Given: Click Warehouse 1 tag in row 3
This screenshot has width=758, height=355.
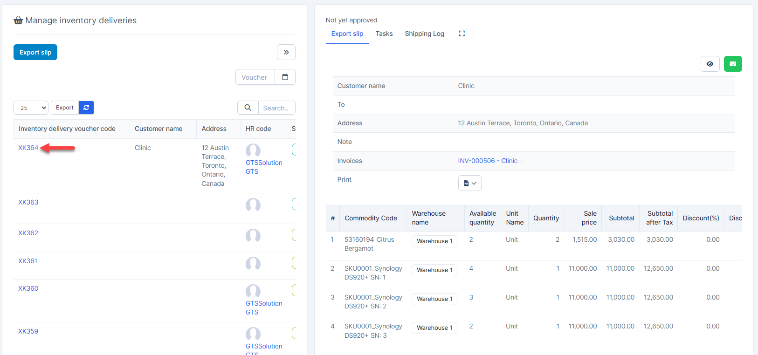Looking at the screenshot, I should coord(434,299).
